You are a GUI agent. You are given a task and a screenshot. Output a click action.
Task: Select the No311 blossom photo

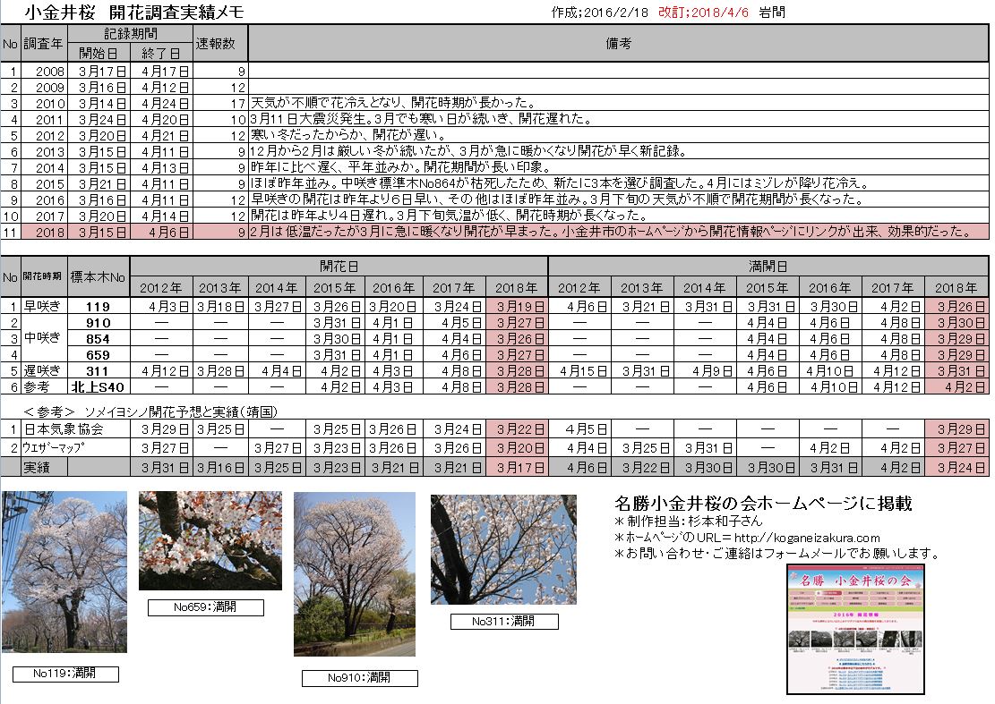pyautogui.click(x=503, y=547)
